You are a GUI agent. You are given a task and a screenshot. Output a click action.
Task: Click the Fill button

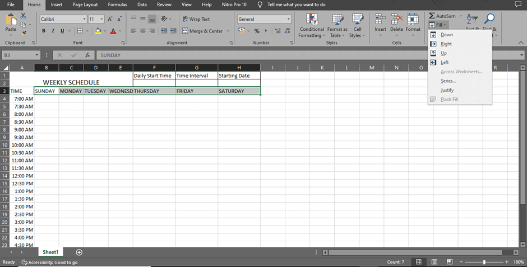point(438,25)
